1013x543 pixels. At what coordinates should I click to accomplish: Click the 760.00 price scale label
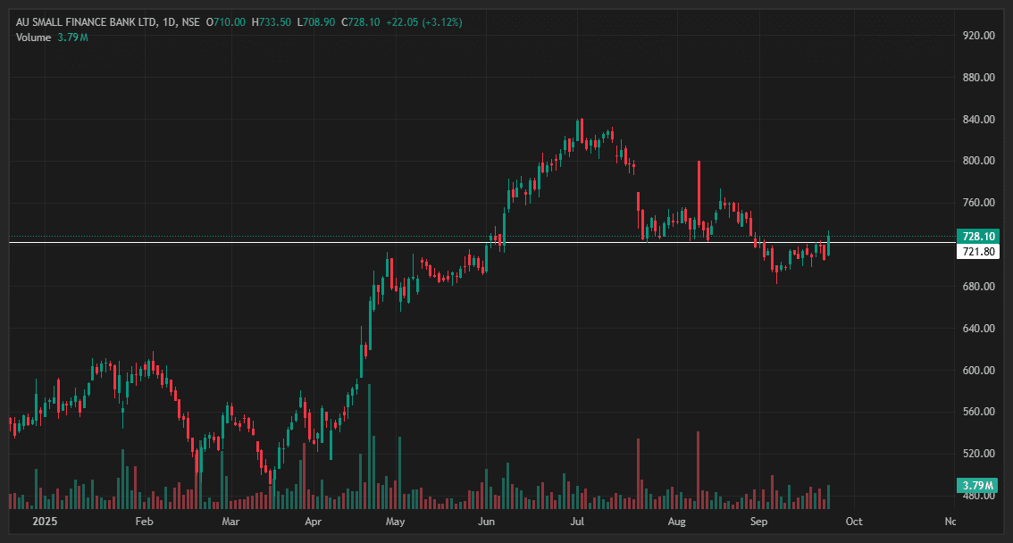point(979,203)
